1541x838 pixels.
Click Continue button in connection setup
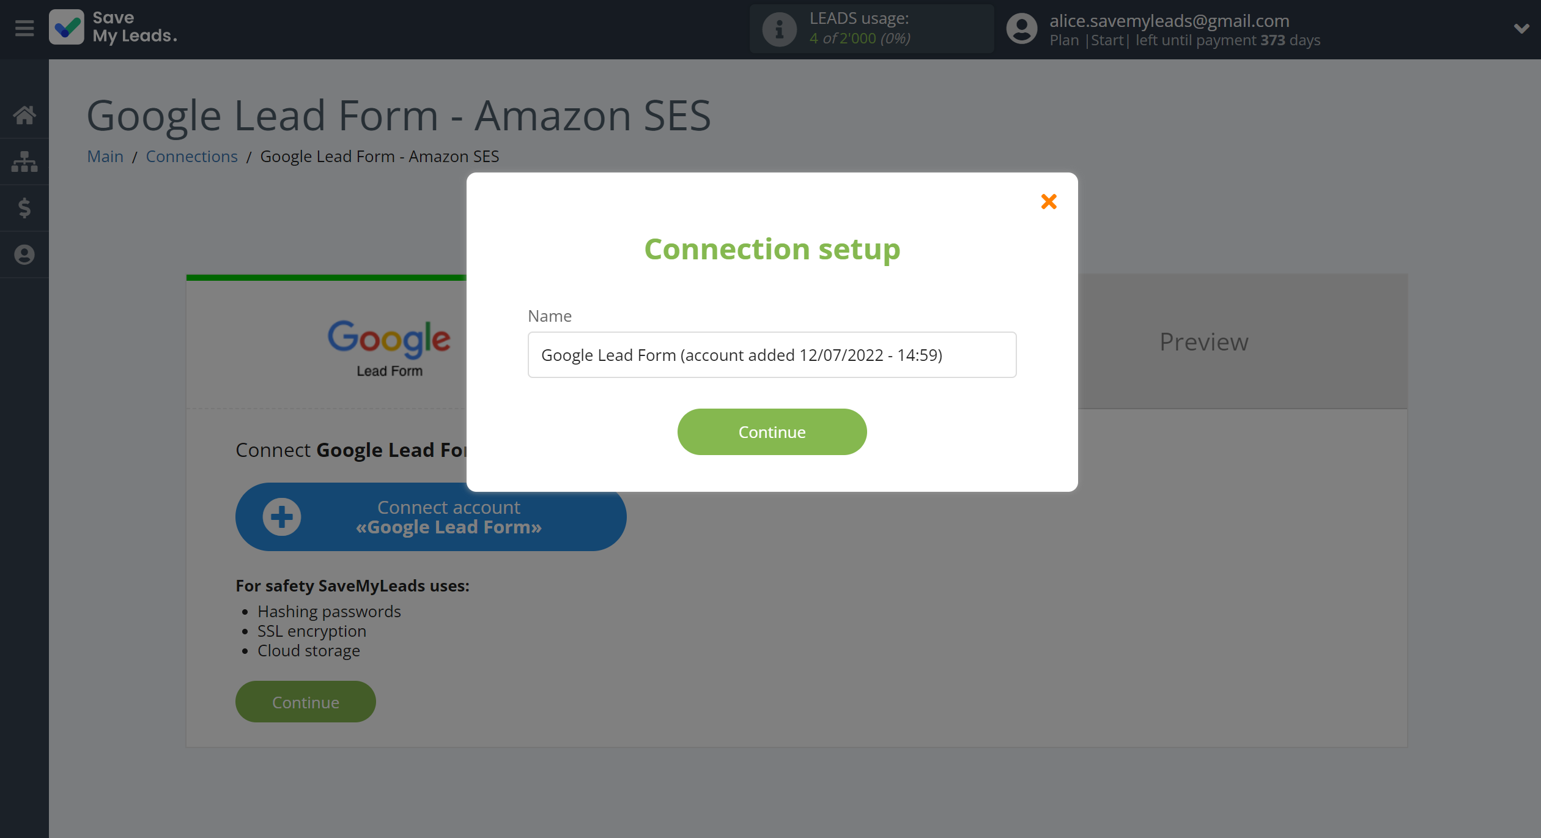[x=772, y=431]
